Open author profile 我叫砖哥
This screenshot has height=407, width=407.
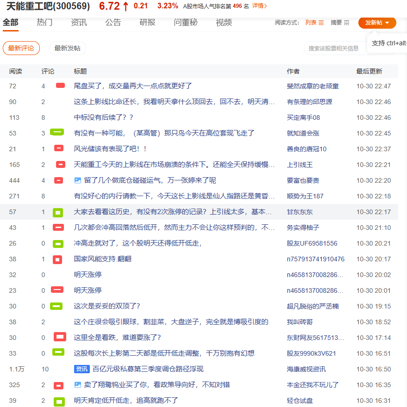(x=300, y=322)
